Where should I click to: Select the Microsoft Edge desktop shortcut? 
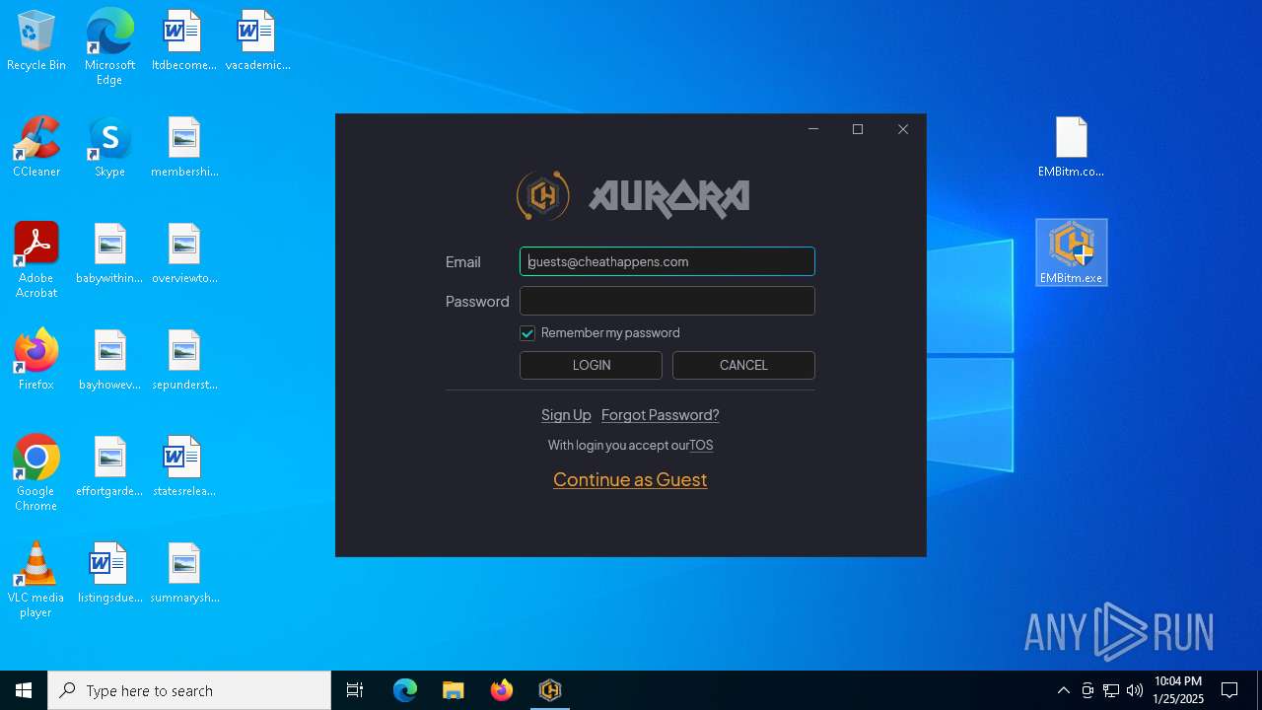(x=109, y=46)
